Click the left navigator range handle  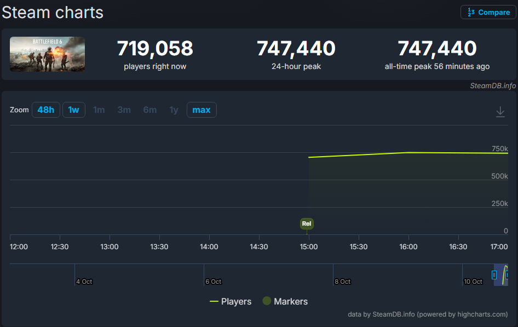click(x=494, y=275)
